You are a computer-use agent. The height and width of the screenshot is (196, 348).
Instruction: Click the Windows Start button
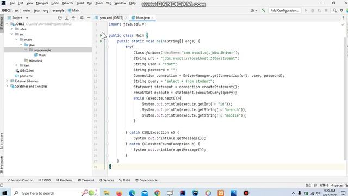pyautogui.click(x=4, y=193)
